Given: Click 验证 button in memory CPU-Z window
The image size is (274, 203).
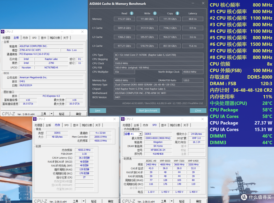Looking at the screenshot, I should (x=94, y=201).
